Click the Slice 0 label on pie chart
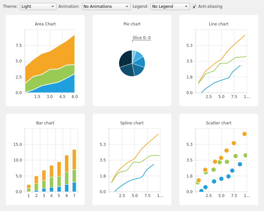This screenshot has width=264, height=211. [141, 38]
